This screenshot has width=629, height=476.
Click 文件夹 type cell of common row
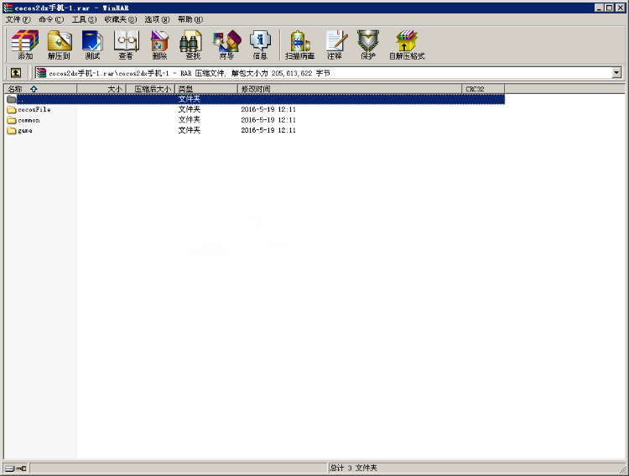tap(190, 120)
